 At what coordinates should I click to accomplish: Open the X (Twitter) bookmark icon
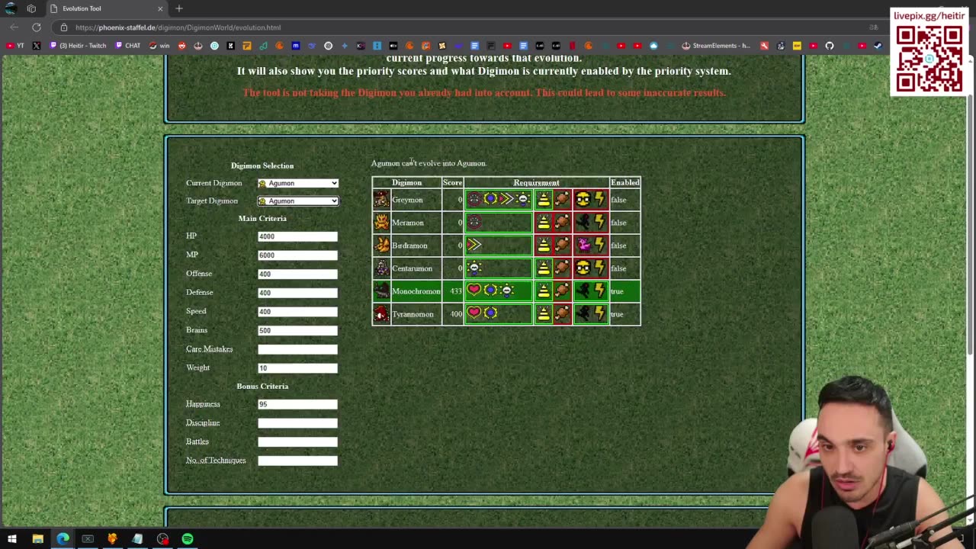[x=36, y=46]
